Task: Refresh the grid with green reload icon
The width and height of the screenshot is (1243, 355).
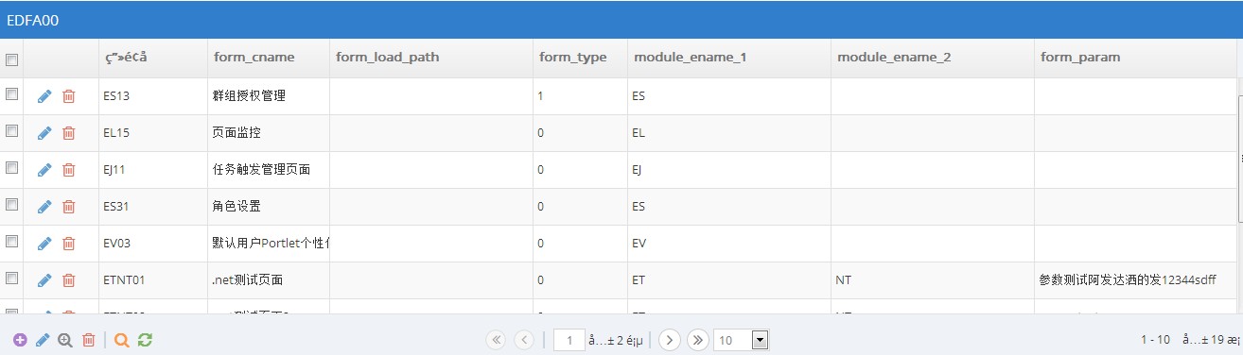Action: coord(145,340)
